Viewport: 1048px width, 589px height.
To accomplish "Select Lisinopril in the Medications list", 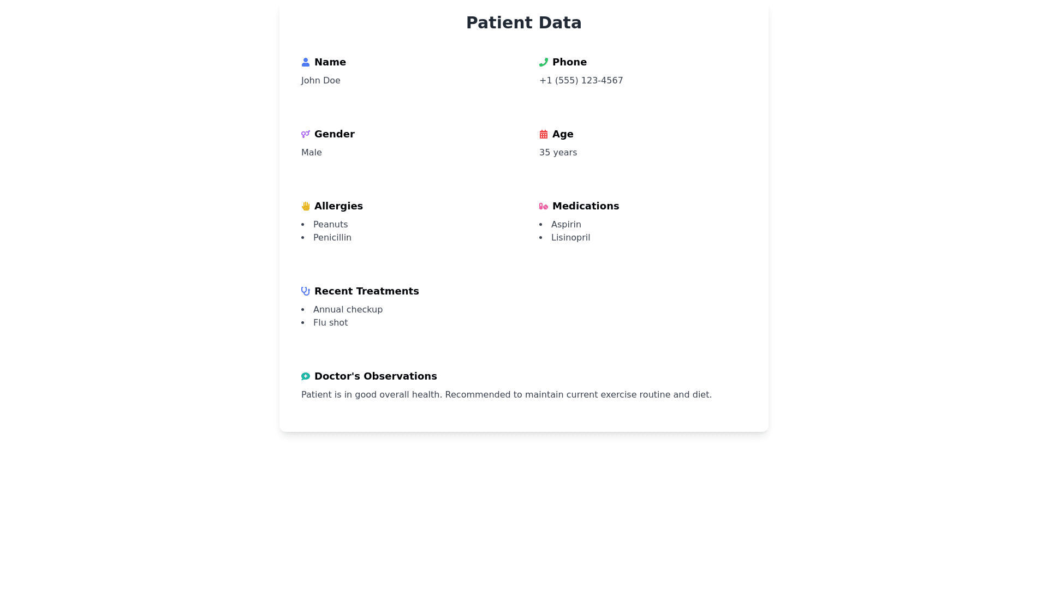I will 570,238.
